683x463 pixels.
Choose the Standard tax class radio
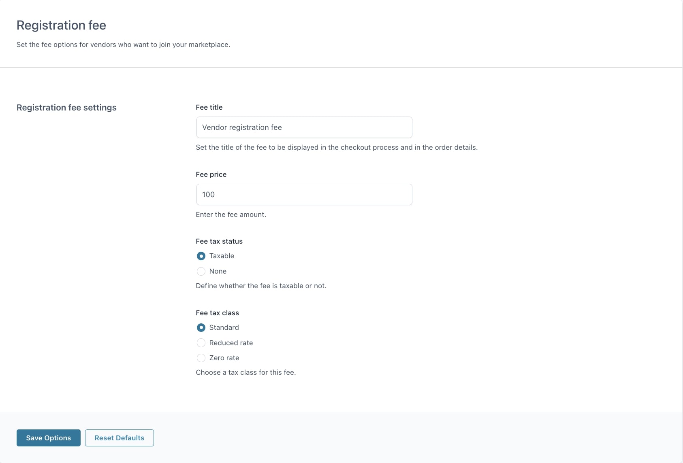point(201,328)
